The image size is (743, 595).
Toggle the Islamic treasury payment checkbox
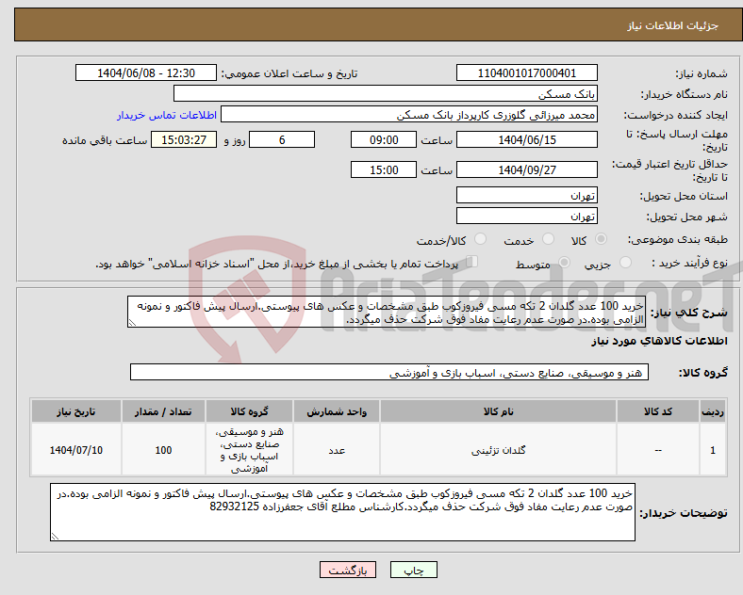pos(472,262)
